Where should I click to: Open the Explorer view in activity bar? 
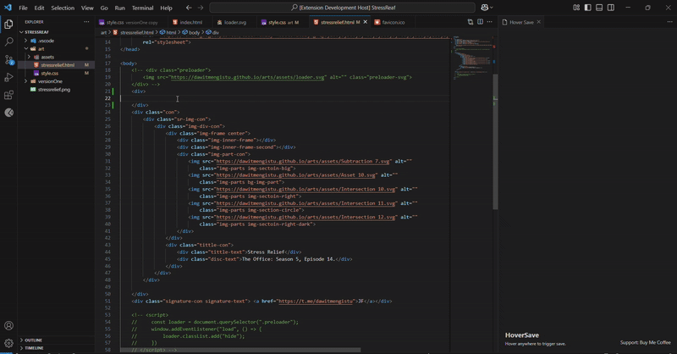click(8, 25)
